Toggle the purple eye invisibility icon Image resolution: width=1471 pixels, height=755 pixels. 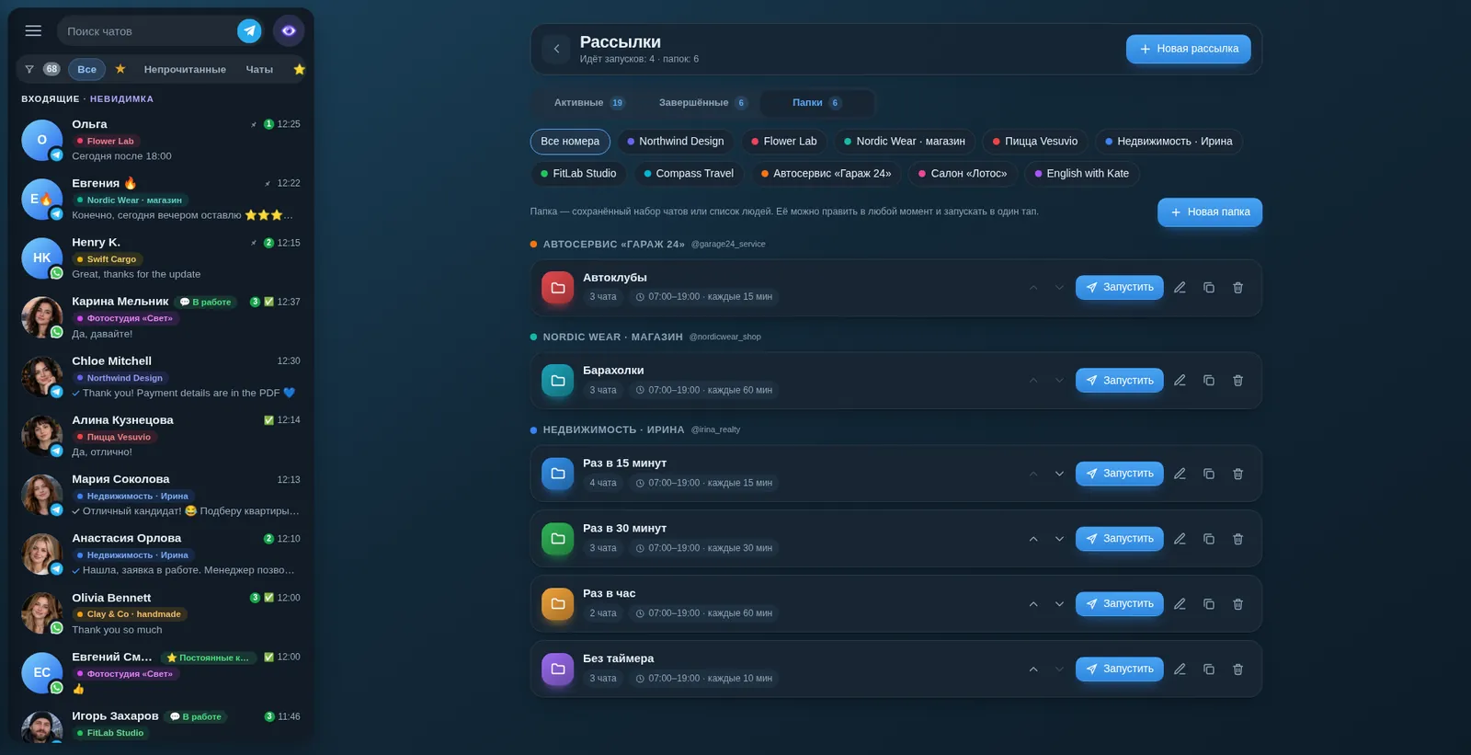pyautogui.click(x=289, y=31)
